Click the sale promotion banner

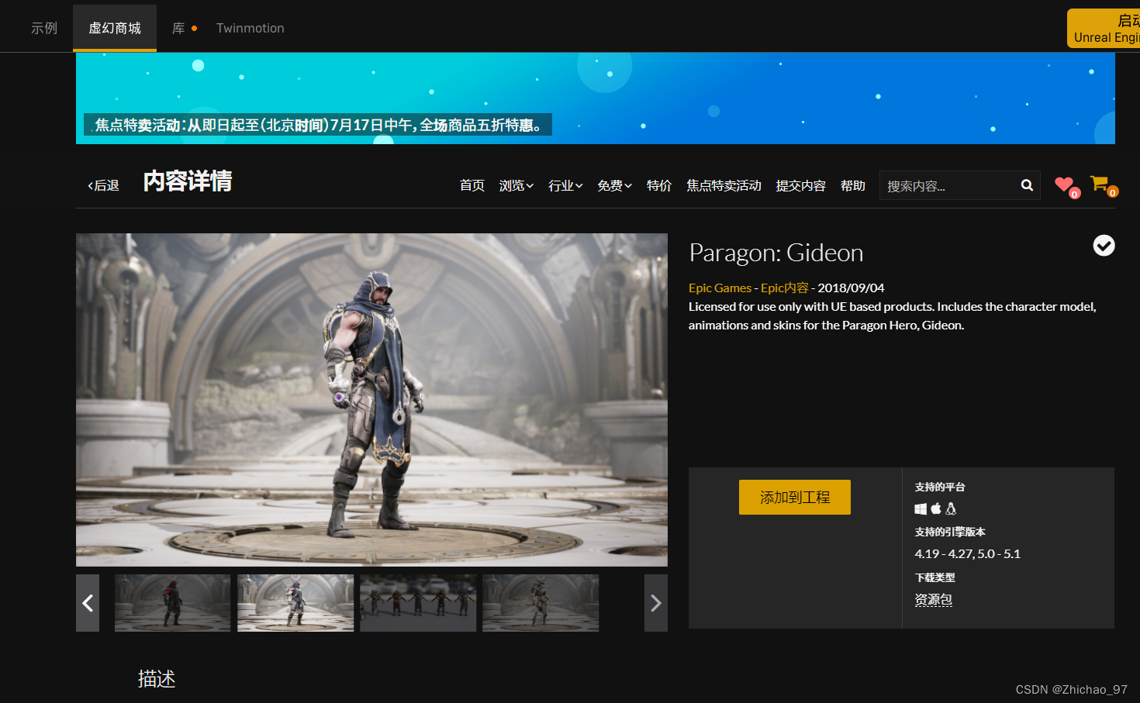(x=596, y=98)
